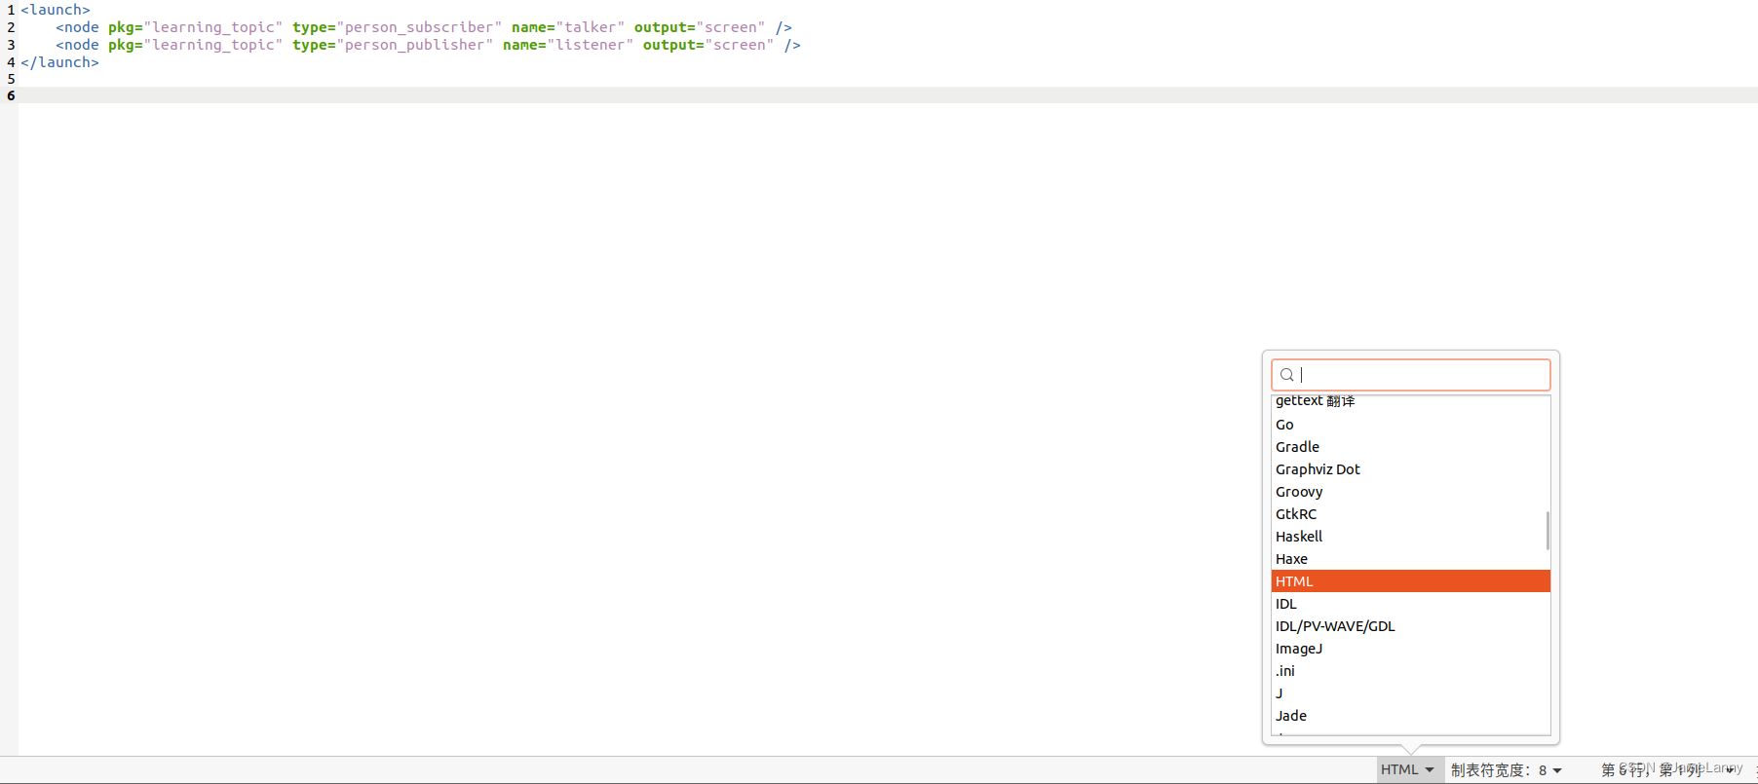Click the language list scrollbar
The width and height of the screenshot is (1758, 784).
1548,531
